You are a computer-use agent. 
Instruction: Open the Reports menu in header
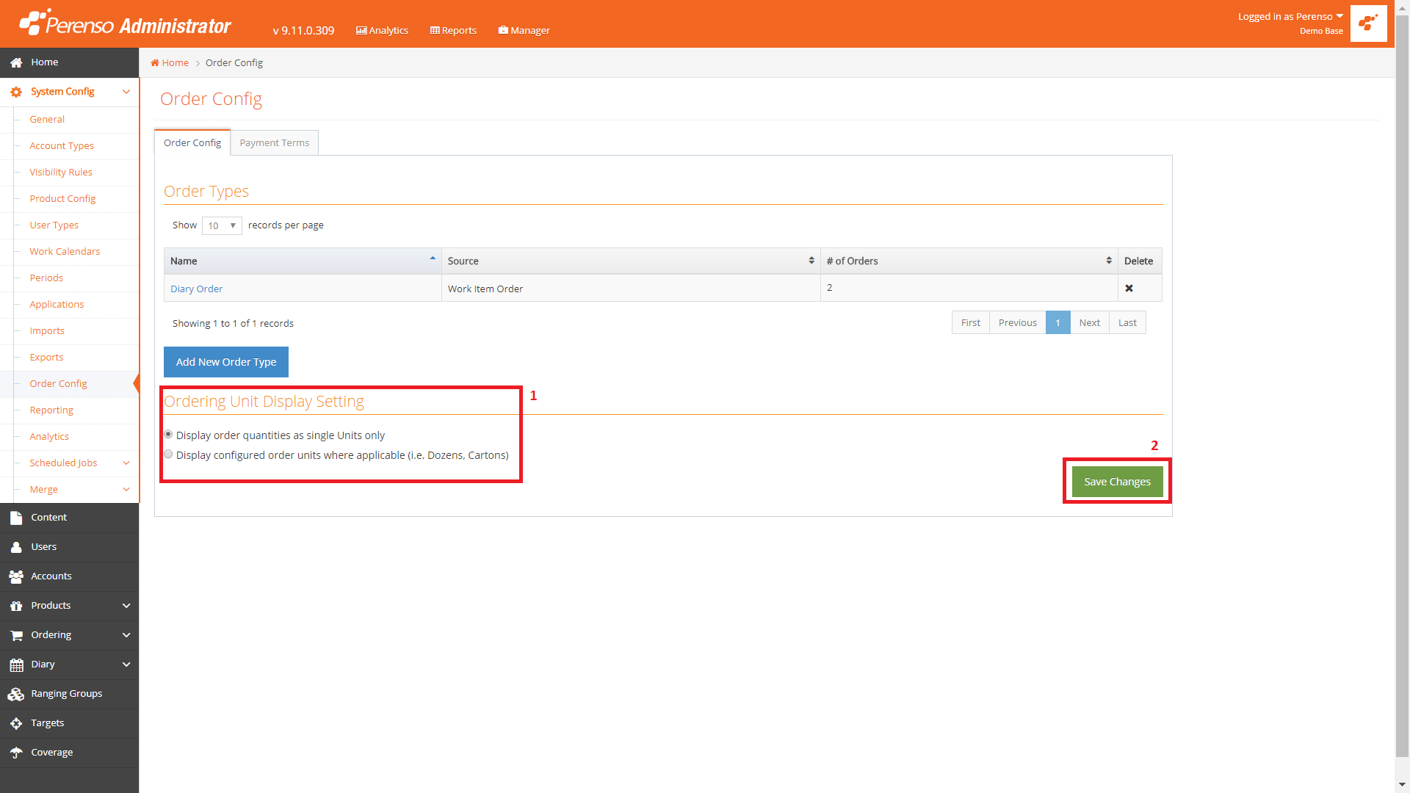coord(453,30)
